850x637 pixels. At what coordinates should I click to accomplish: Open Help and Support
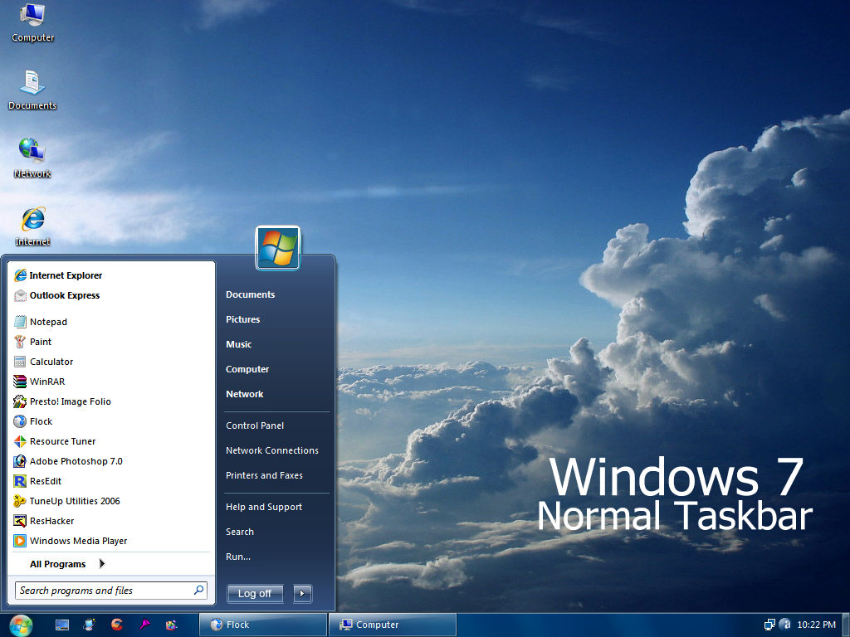[263, 507]
